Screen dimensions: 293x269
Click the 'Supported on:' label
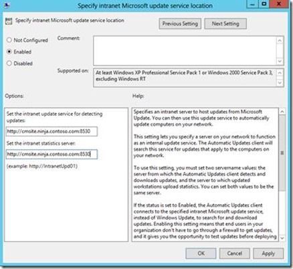[73, 71]
